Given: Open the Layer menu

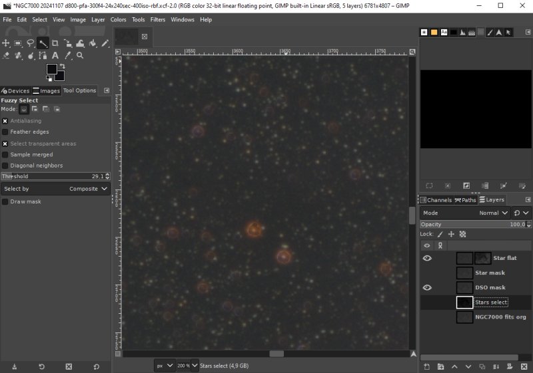Looking at the screenshot, I should tap(98, 20).
